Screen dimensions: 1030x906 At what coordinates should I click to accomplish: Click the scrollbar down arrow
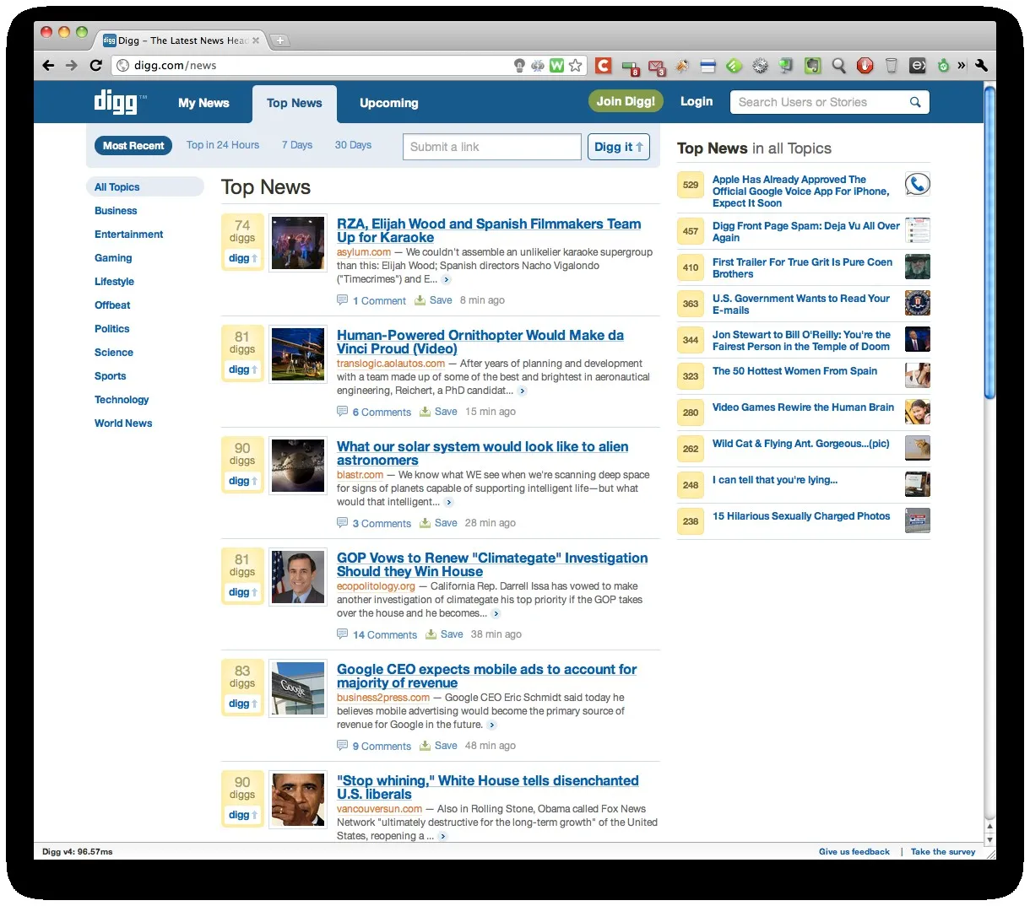(989, 840)
